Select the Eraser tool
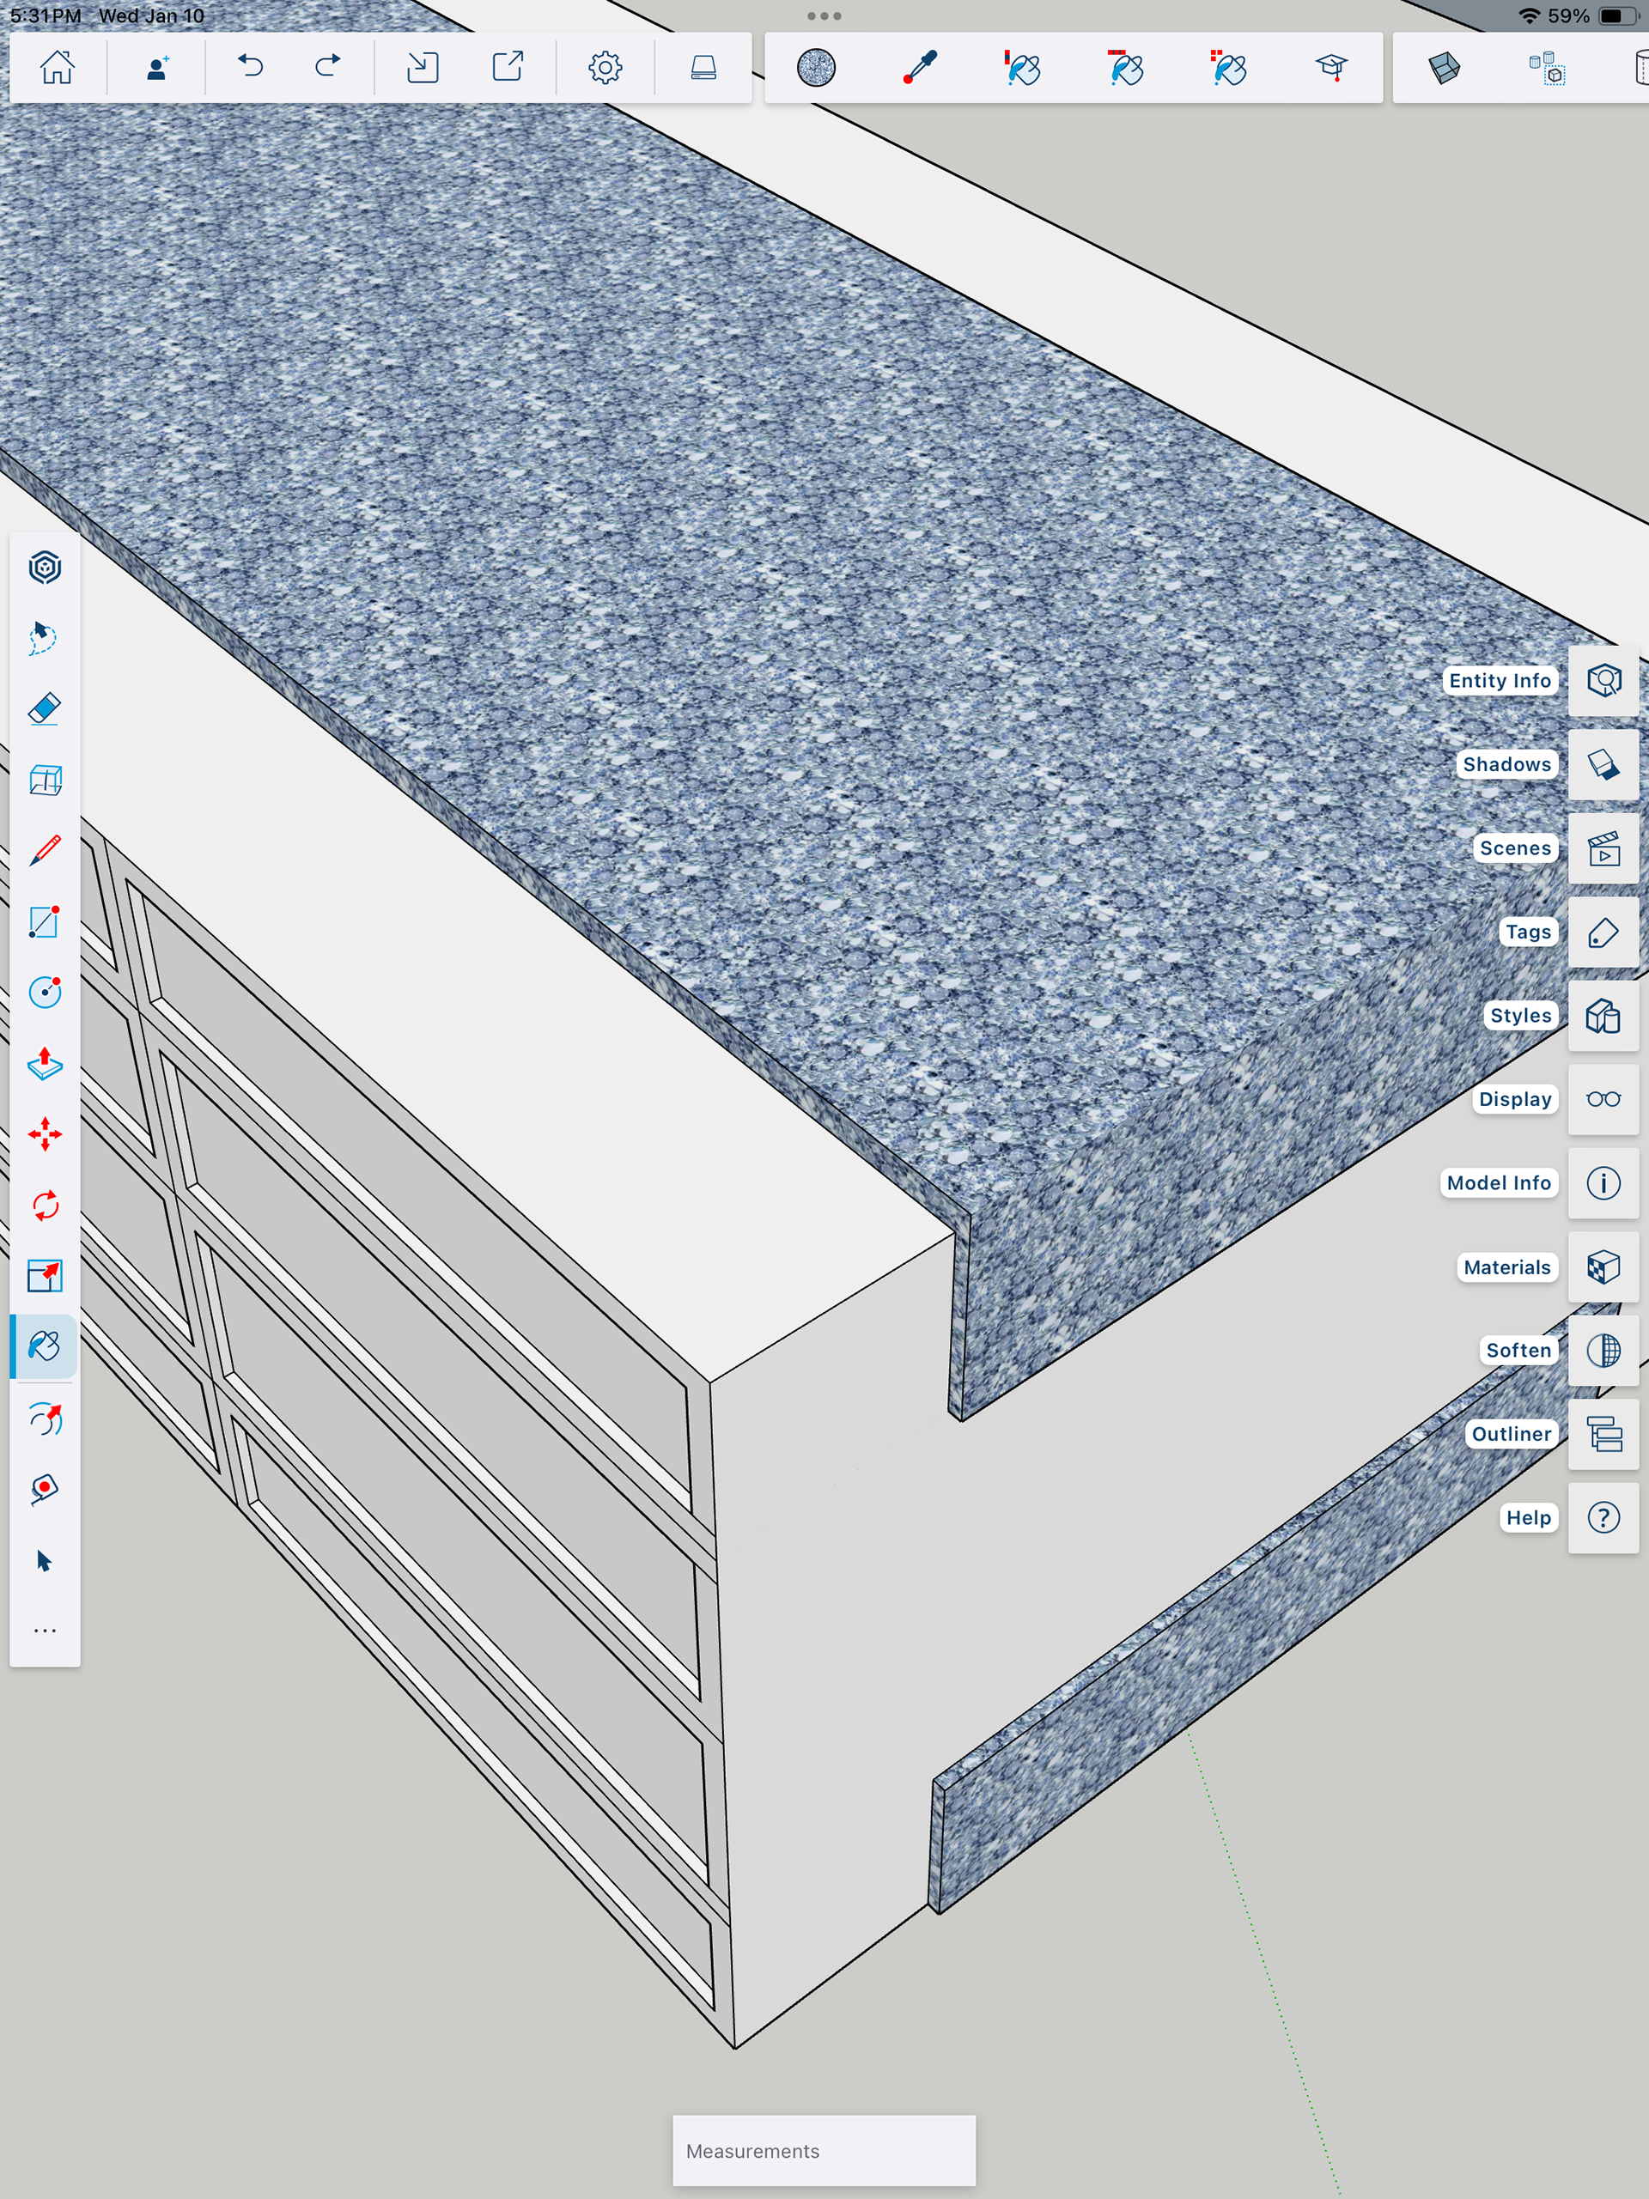 [x=45, y=708]
